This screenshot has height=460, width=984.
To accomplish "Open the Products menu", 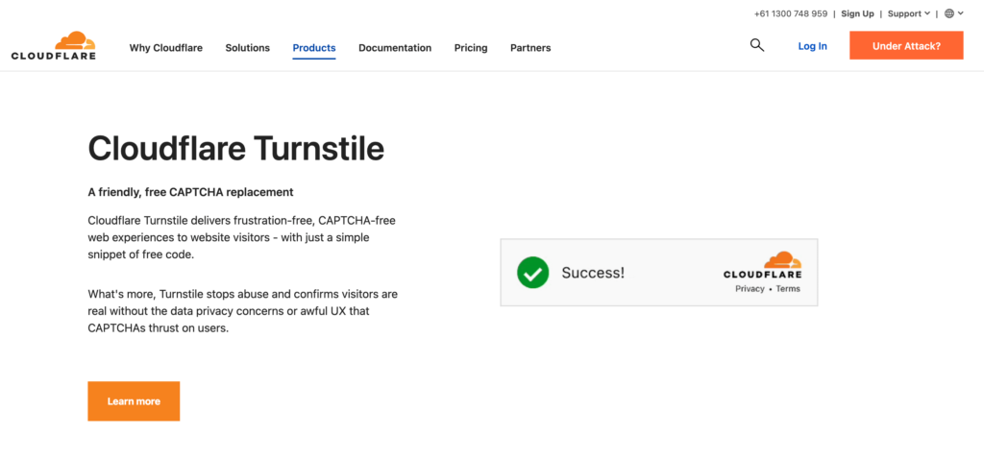I will pyautogui.click(x=314, y=48).
